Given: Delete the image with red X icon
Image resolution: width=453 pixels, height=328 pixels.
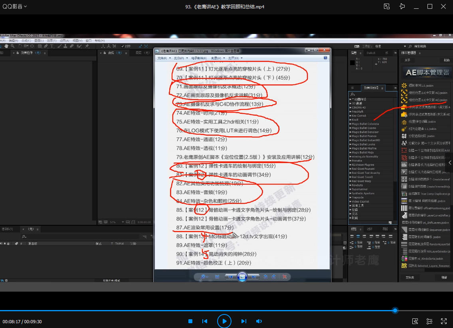Looking at the screenshot, I should (x=285, y=276).
